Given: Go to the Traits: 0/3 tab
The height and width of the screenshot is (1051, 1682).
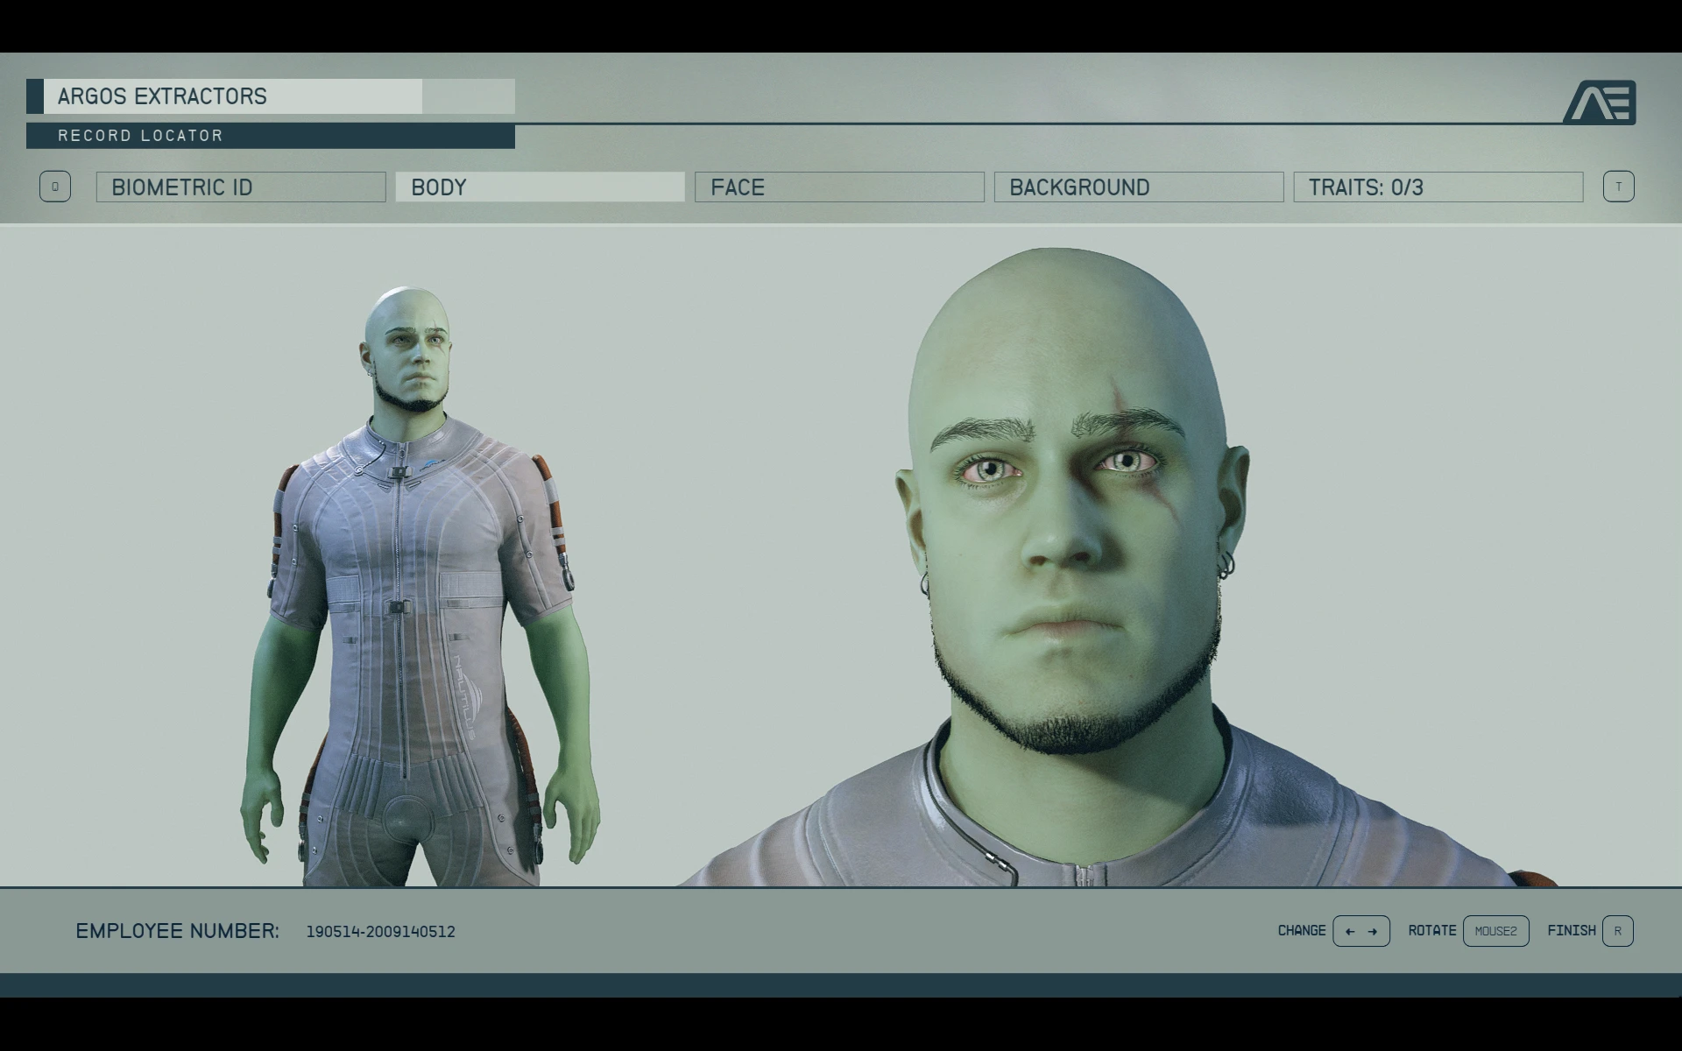Looking at the screenshot, I should tap(1438, 187).
